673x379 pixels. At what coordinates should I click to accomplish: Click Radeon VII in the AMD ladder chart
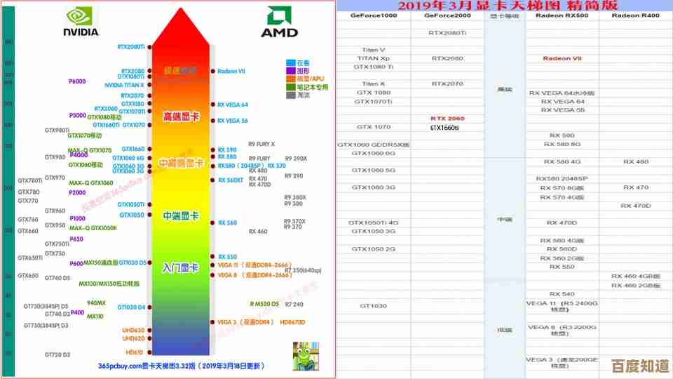pyautogui.click(x=231, y=72)
